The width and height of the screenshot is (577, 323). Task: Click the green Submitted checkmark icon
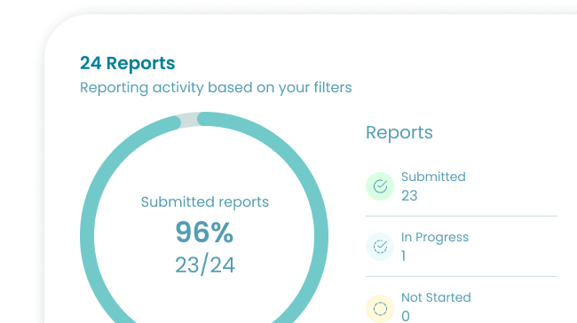380,186
